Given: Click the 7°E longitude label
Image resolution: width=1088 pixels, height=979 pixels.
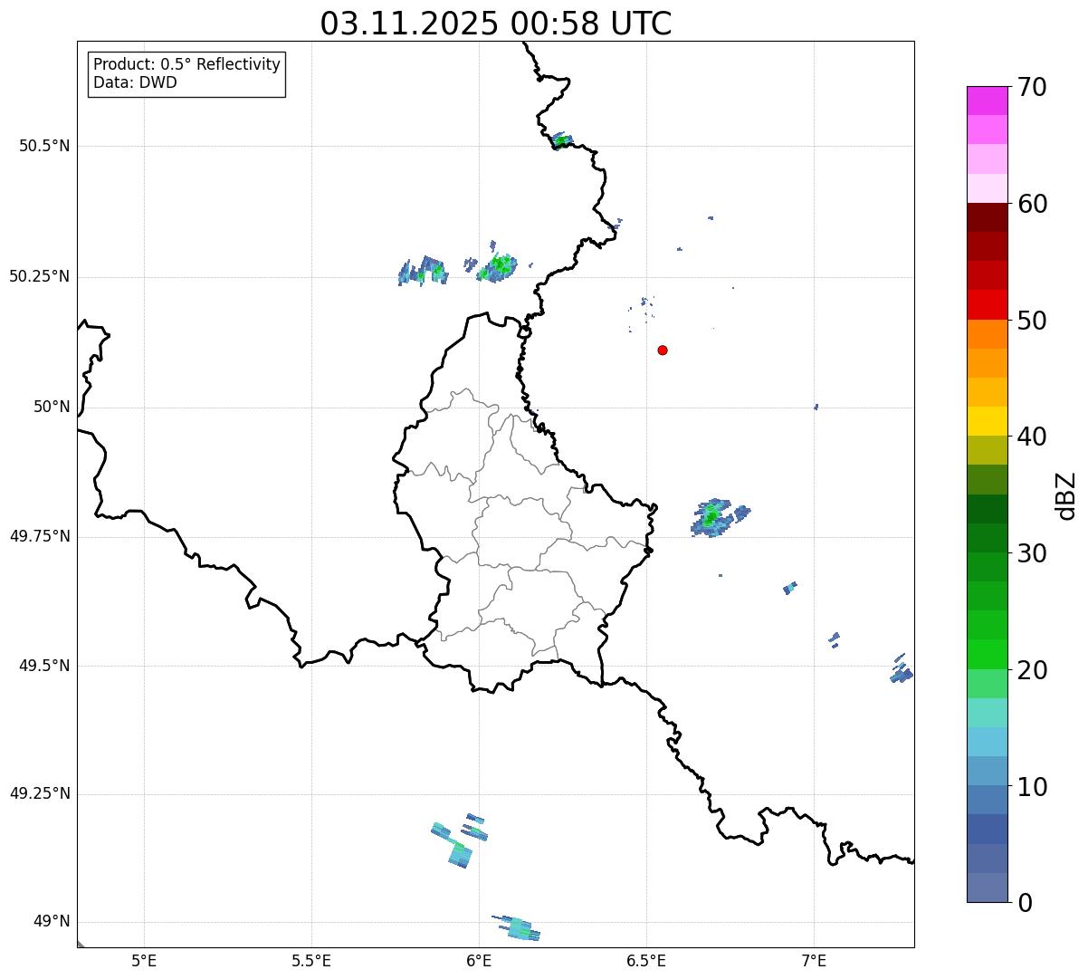Looking at the screenshot, I should pos(814,961).
